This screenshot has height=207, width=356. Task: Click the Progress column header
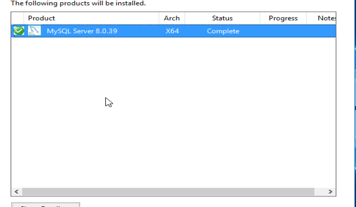point(283,18)
